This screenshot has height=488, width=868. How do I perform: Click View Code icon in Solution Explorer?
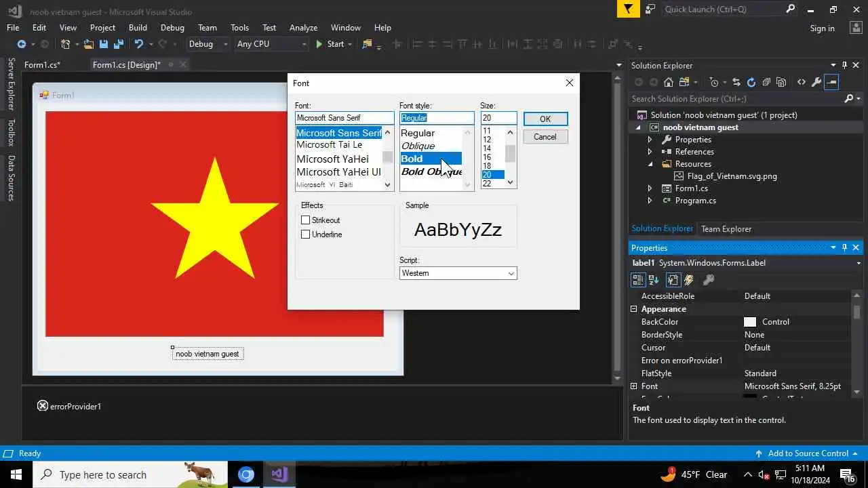(x=802, y=82)
